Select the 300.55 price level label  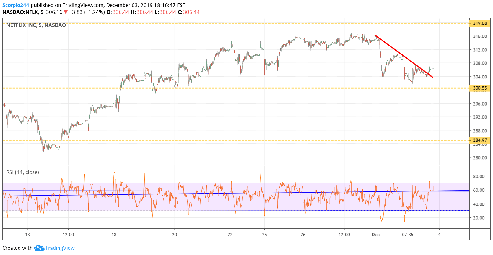pos(480,88)
